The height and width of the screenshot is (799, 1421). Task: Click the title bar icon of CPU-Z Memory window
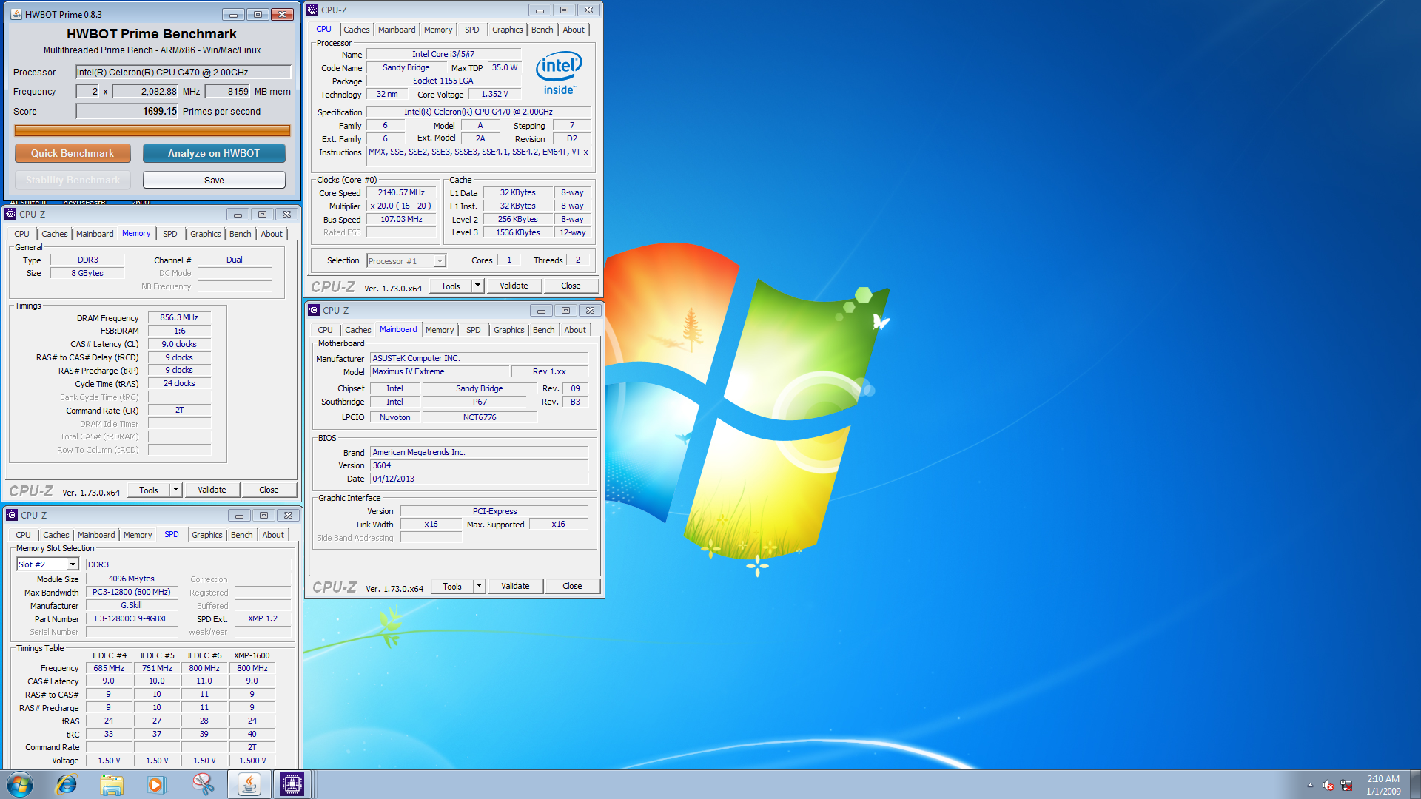point(11,214)
